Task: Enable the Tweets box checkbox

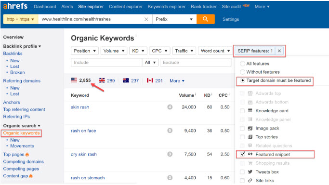Action: click(242, 172)
